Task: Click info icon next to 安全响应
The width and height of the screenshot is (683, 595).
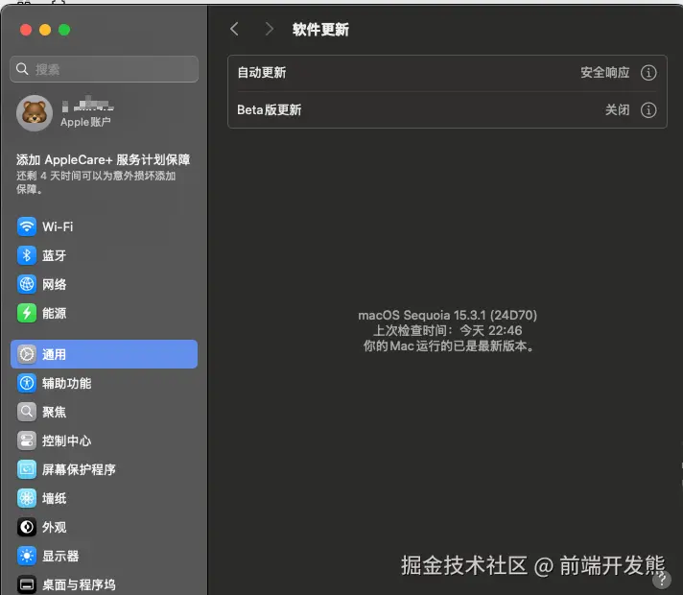Action: coord(648,72)
